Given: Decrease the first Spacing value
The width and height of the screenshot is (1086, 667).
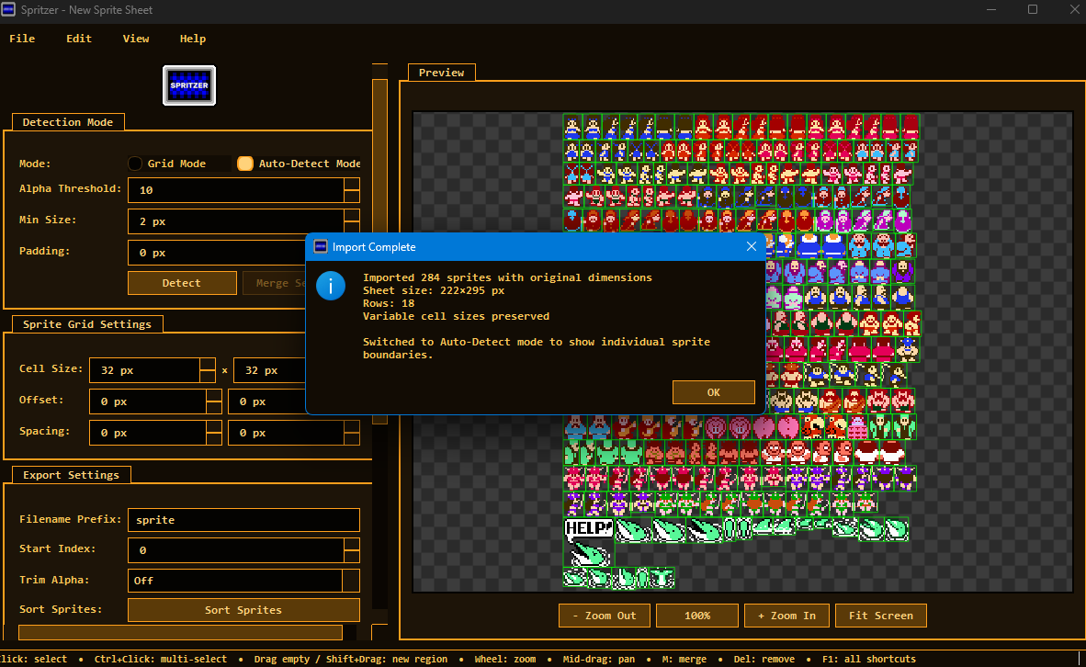Looking at the screenshot, I should point(214,438).
